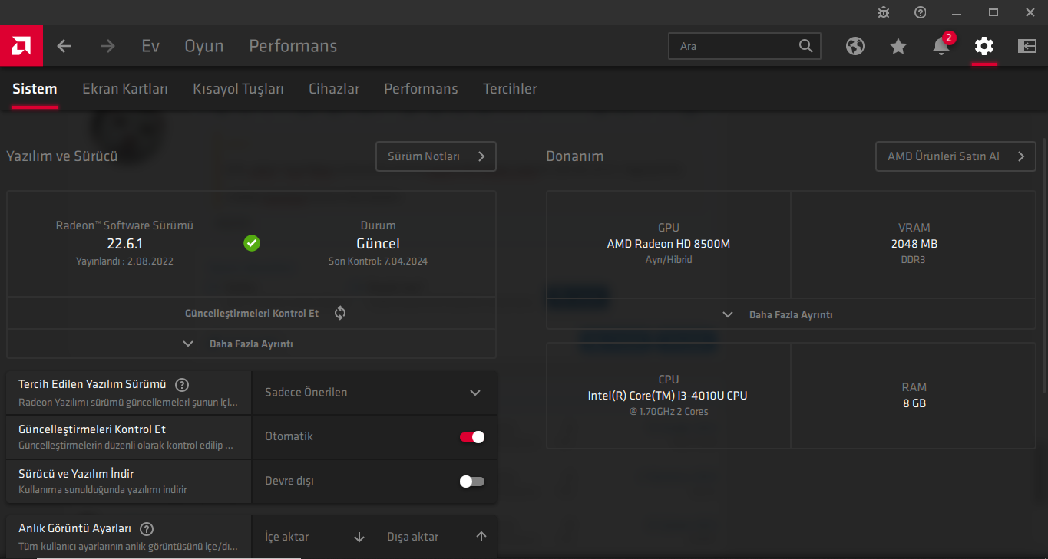The width and height of the screenshot is (1048, 559).
Task: Toggle Güncelleştirmeleri Kontrol Et Otomatik switch
Action: click(x=472, y=437)
